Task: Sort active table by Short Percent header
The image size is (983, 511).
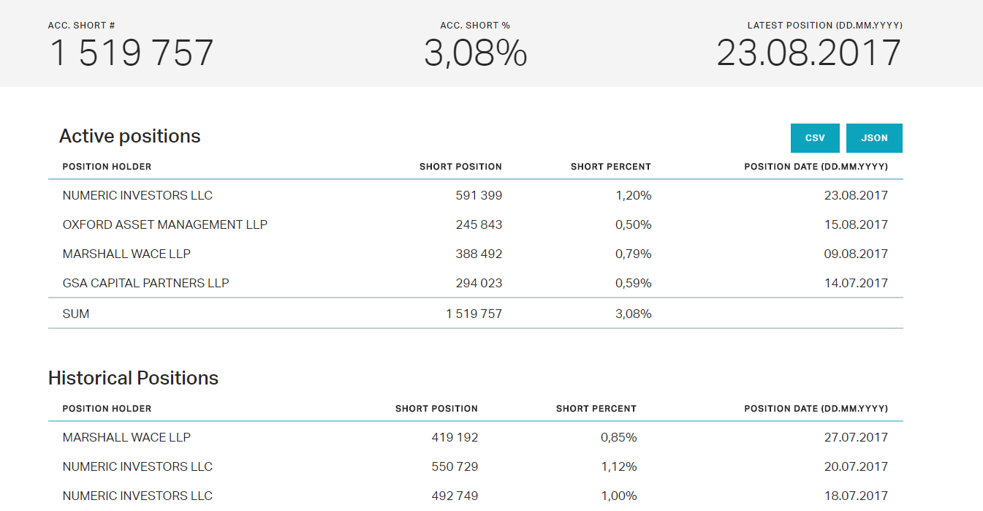Action: coord(610,167)
